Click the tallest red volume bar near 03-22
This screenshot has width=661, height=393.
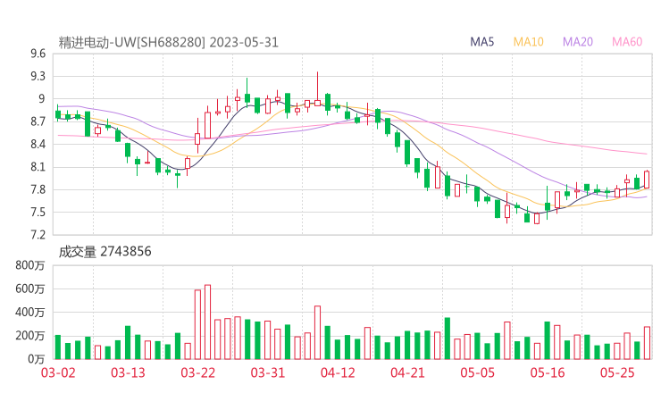point(207,322)
